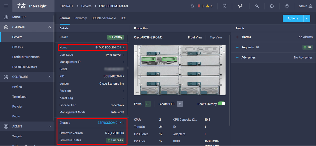Open the task checklist icon

coord(225,6)
